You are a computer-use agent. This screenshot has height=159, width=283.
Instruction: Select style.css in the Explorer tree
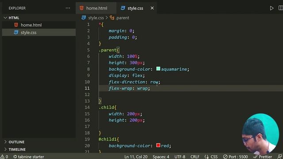pyautogui.click(x=28, y=33)
